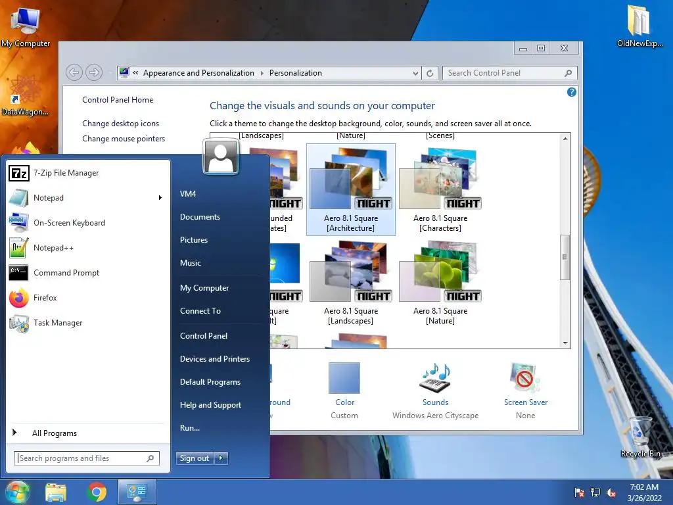673x505 pixels.
Task: Open the Sounds settings icon
Action: (x=435, y=378)
